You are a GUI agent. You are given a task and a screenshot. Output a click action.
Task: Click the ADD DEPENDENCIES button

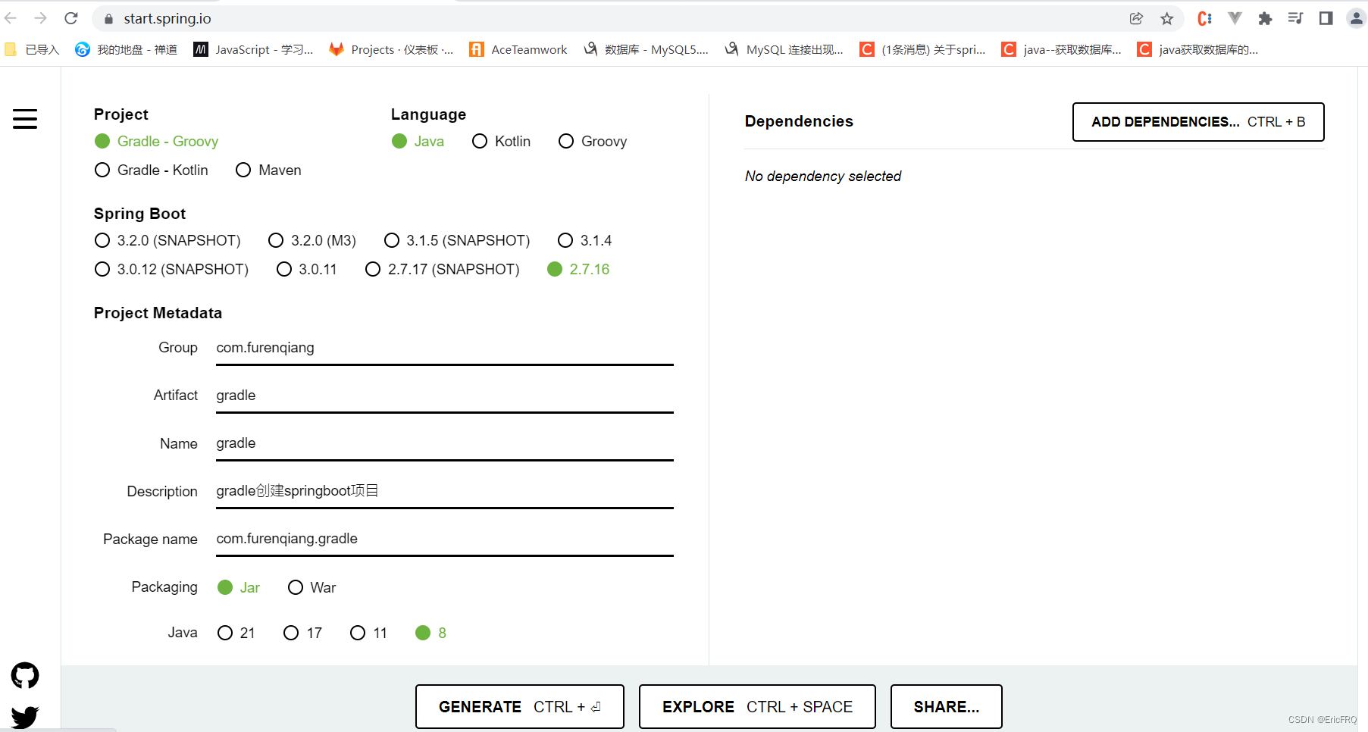[x=1198, y=122]
